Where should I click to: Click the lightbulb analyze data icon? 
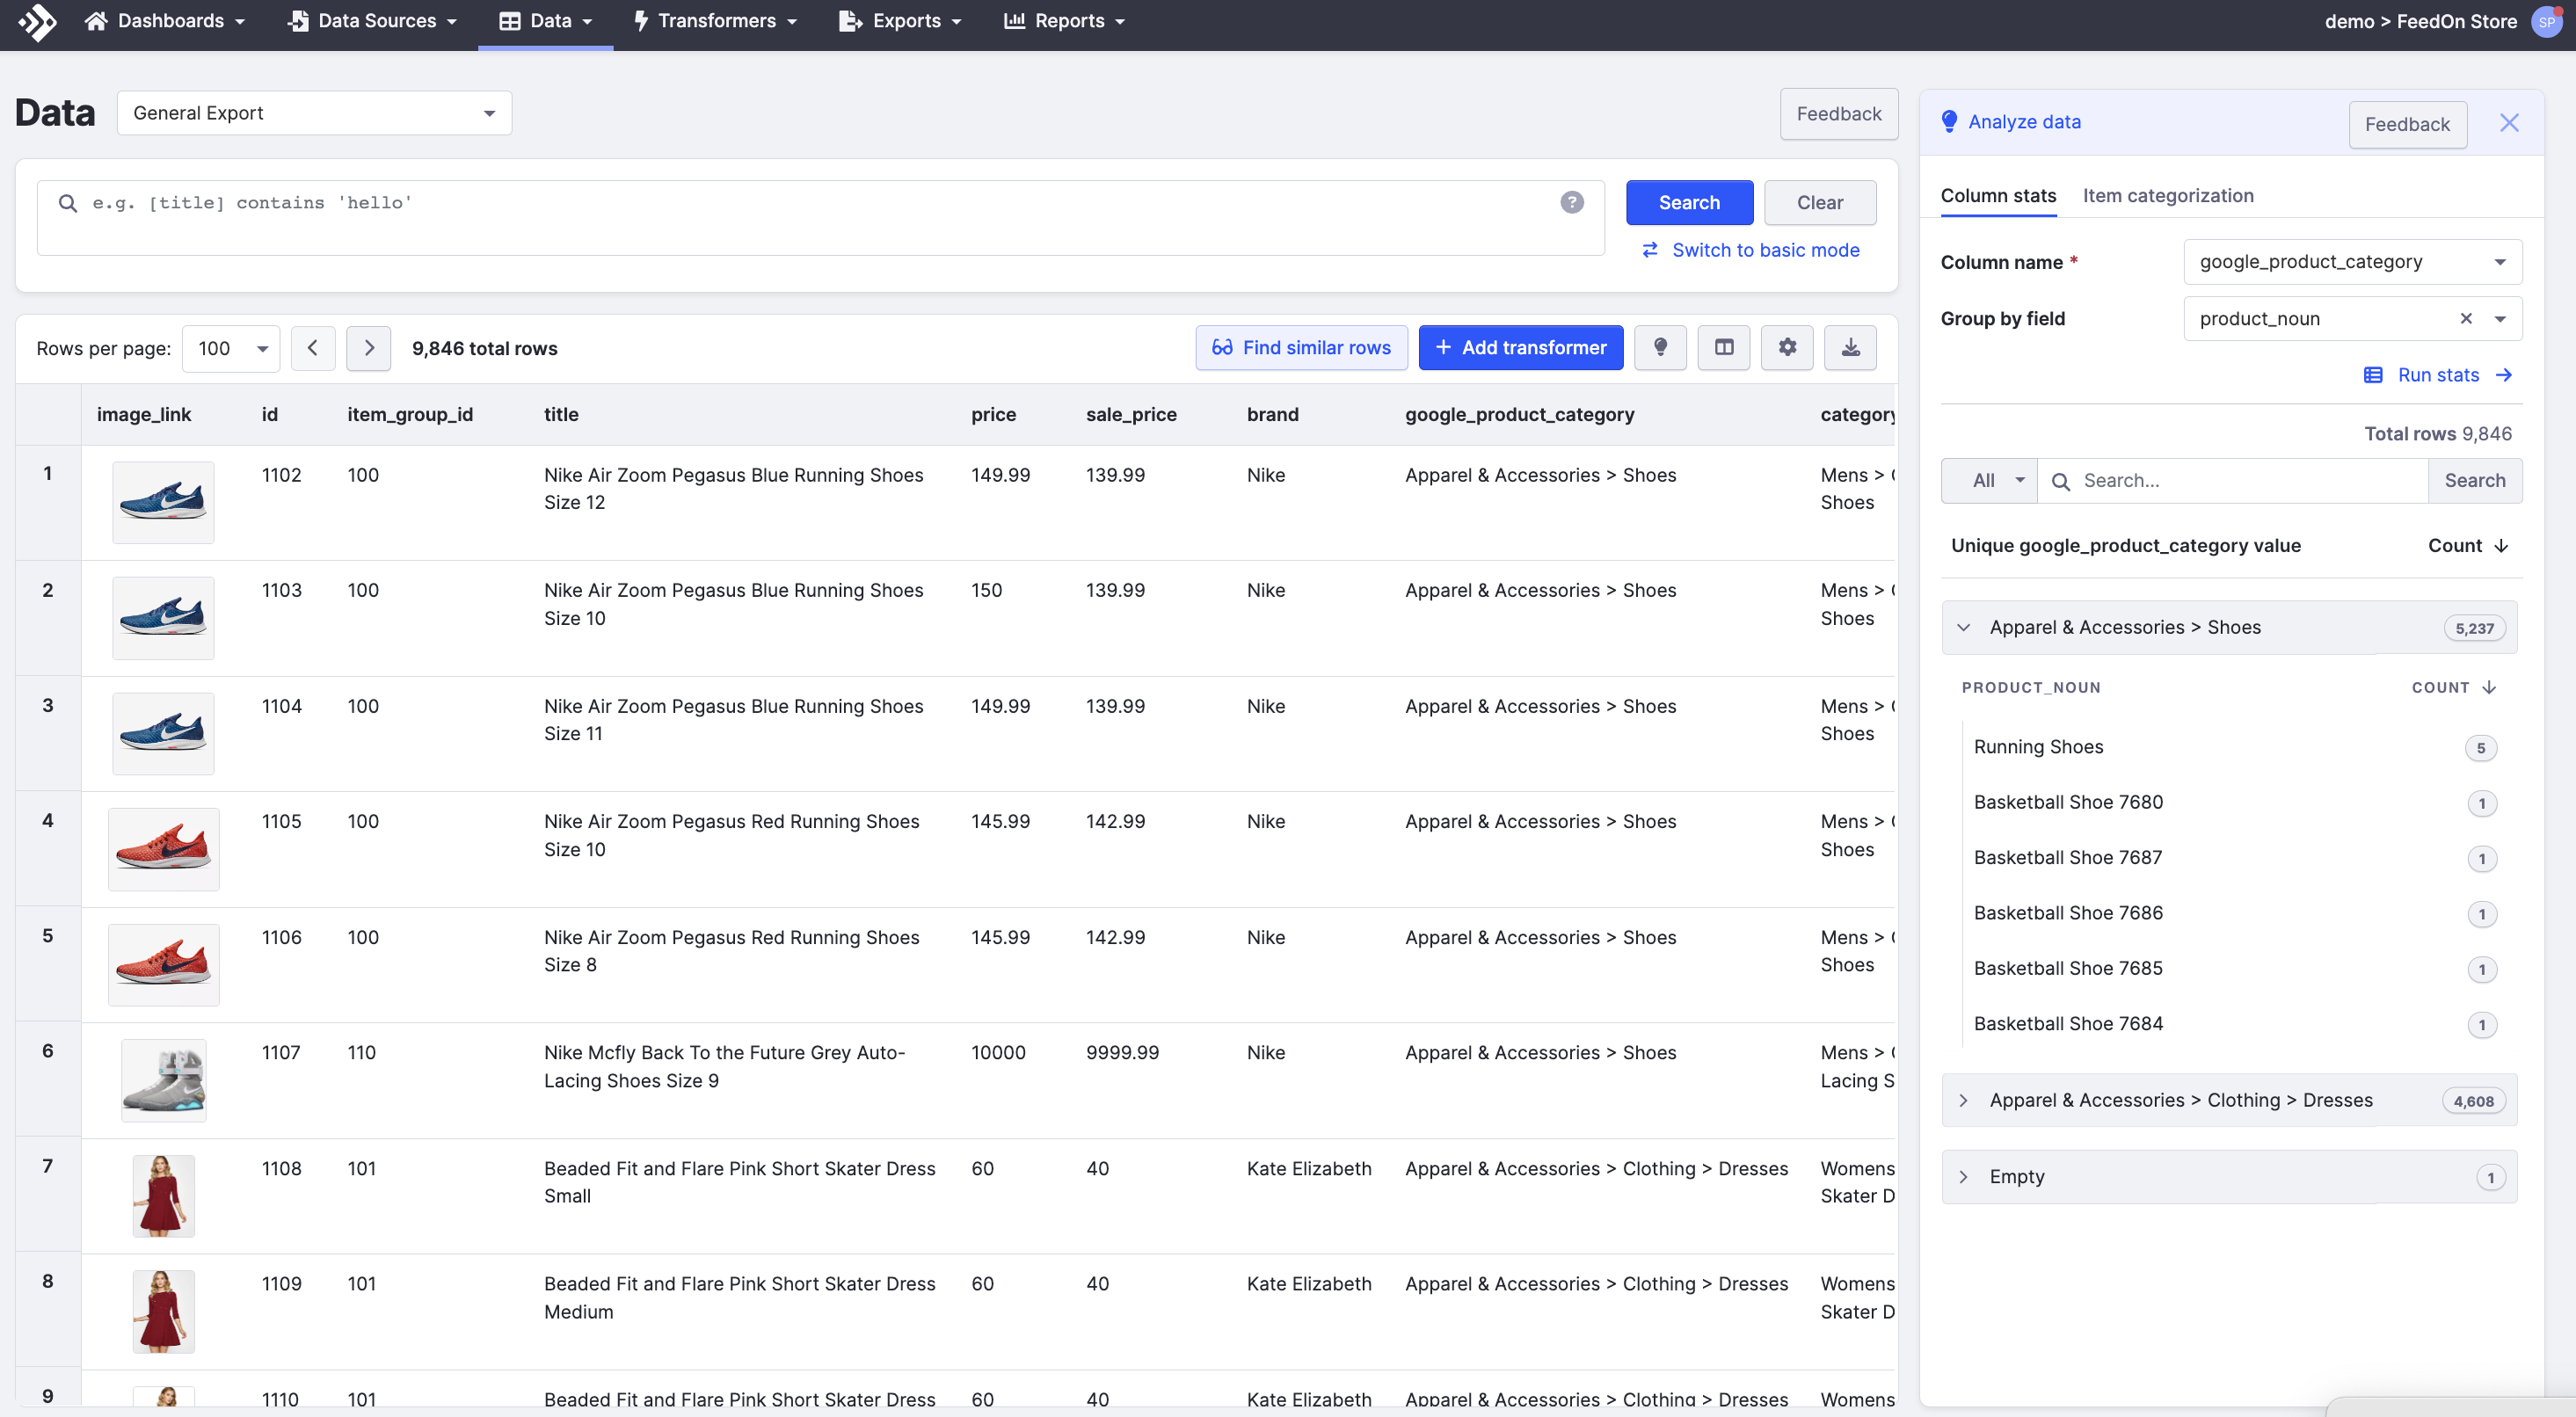tap(1660, 347)
